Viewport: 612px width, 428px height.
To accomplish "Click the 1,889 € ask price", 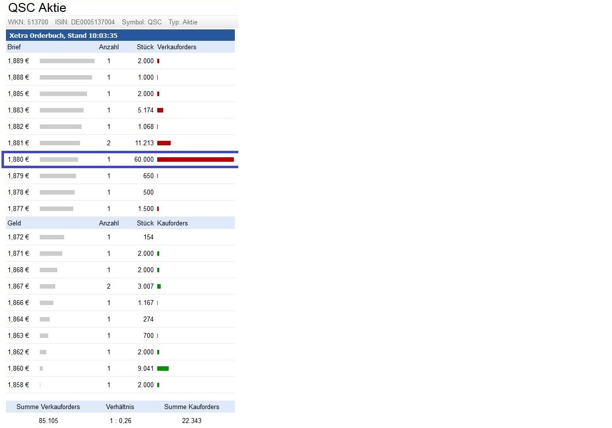I will pyautogui.click(x=18, y=61).
